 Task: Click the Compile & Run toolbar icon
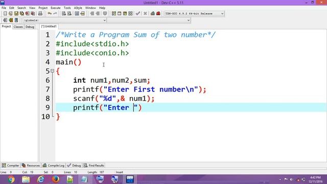pyautogui.click(x=125, y=14)
